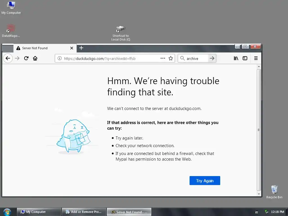The height and width of the screenshot is (216, 288).
Task: Bookmark this page with the star
Action: pyautogui.click(x=171, y=58)
